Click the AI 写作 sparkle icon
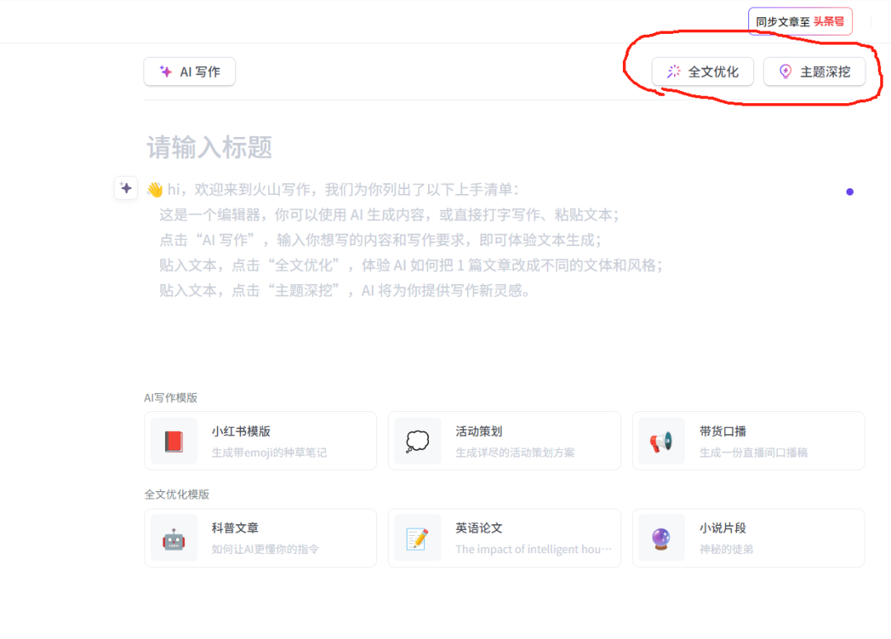Screen dimensions: 891x639 [x=163, y=71]
